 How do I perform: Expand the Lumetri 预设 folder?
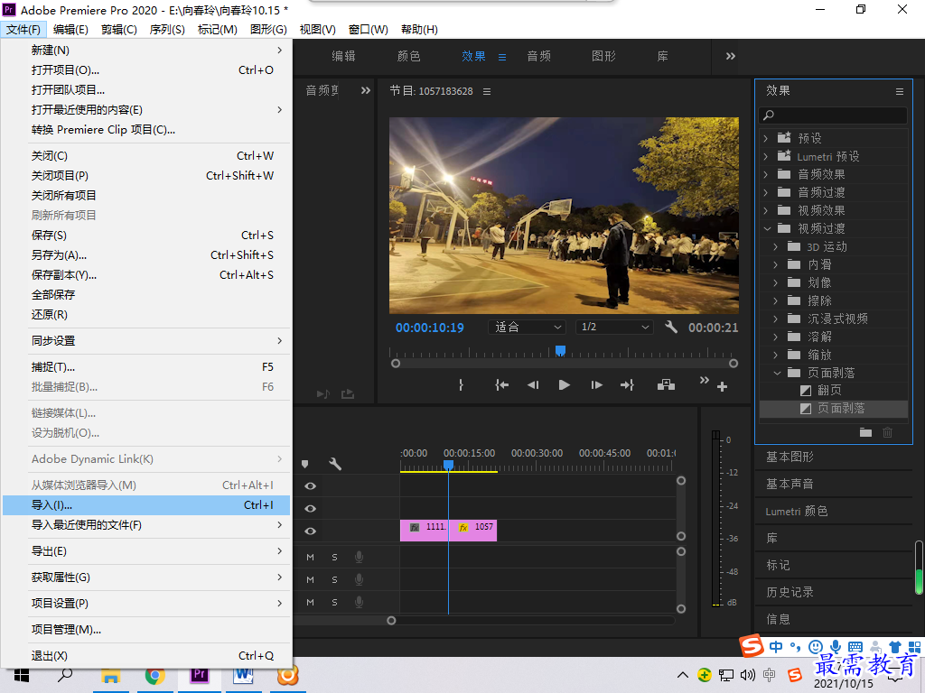point(766,156)
